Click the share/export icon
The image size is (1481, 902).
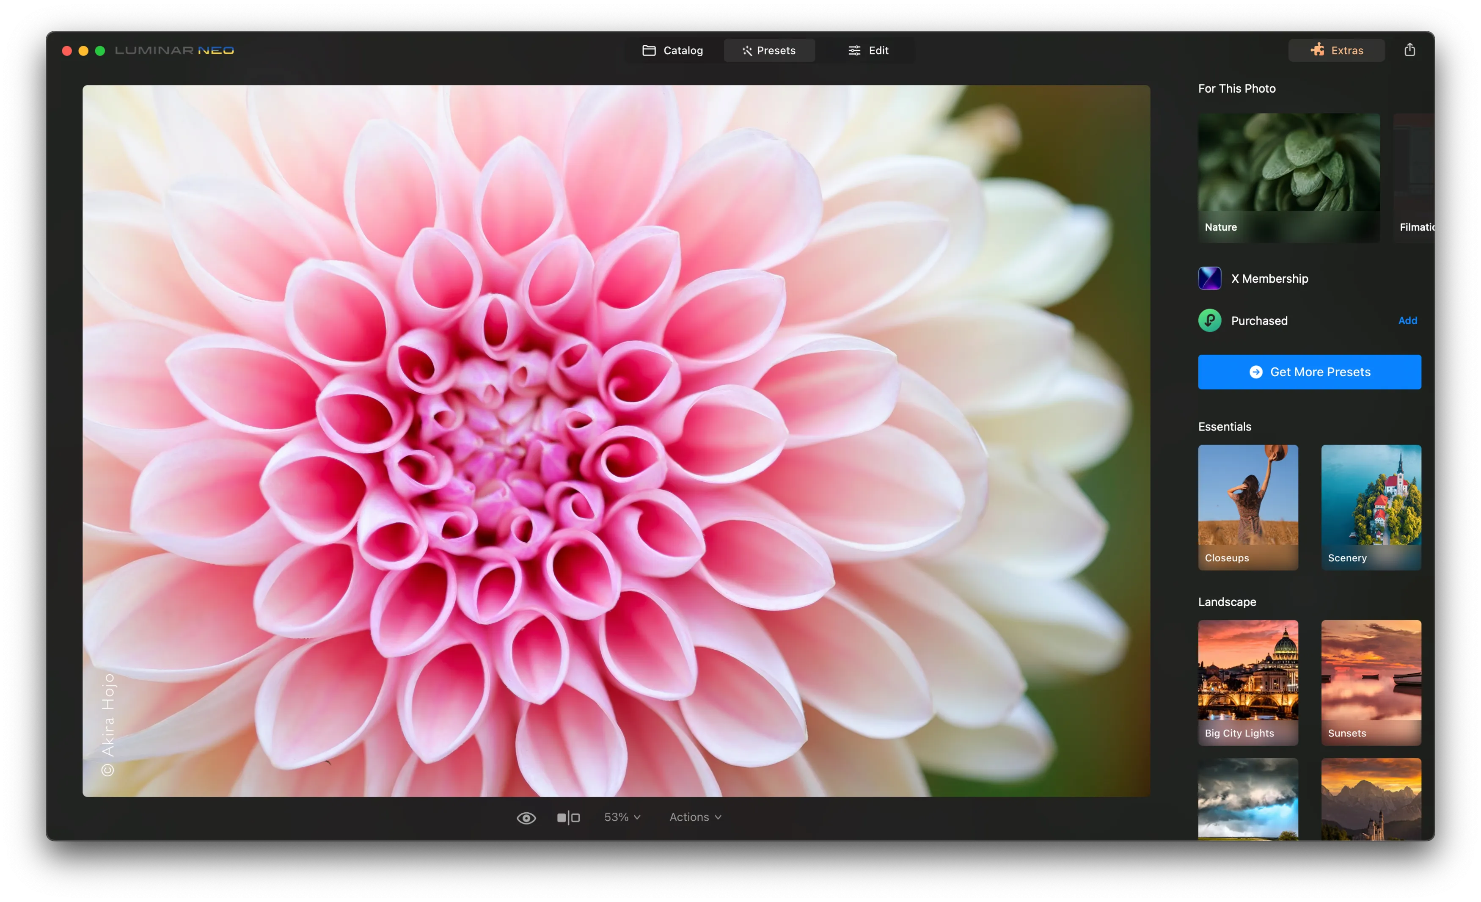[x=1409, y=50]
